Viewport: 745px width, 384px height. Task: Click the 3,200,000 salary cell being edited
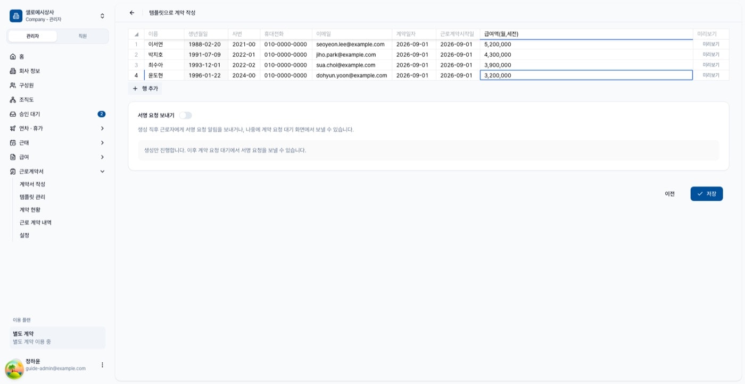(586, 75)
